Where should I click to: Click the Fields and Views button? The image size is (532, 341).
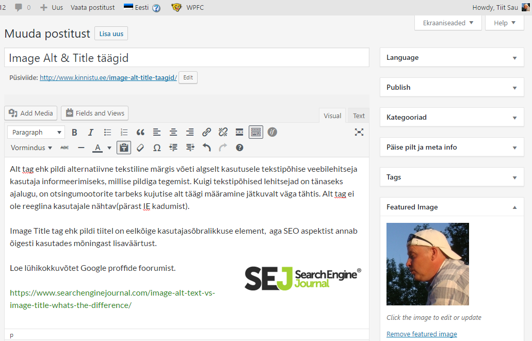tap(94, 113)
